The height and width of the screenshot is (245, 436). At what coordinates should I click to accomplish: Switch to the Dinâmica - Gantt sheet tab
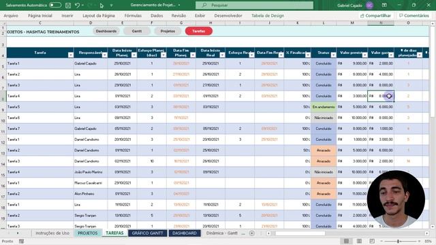point(221,233)
